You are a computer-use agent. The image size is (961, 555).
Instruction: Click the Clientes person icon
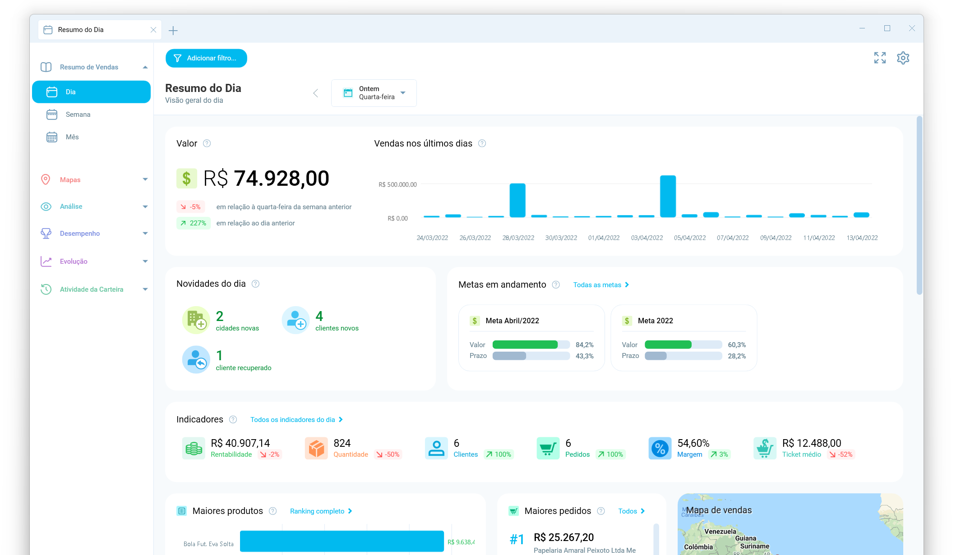[436, 448]
